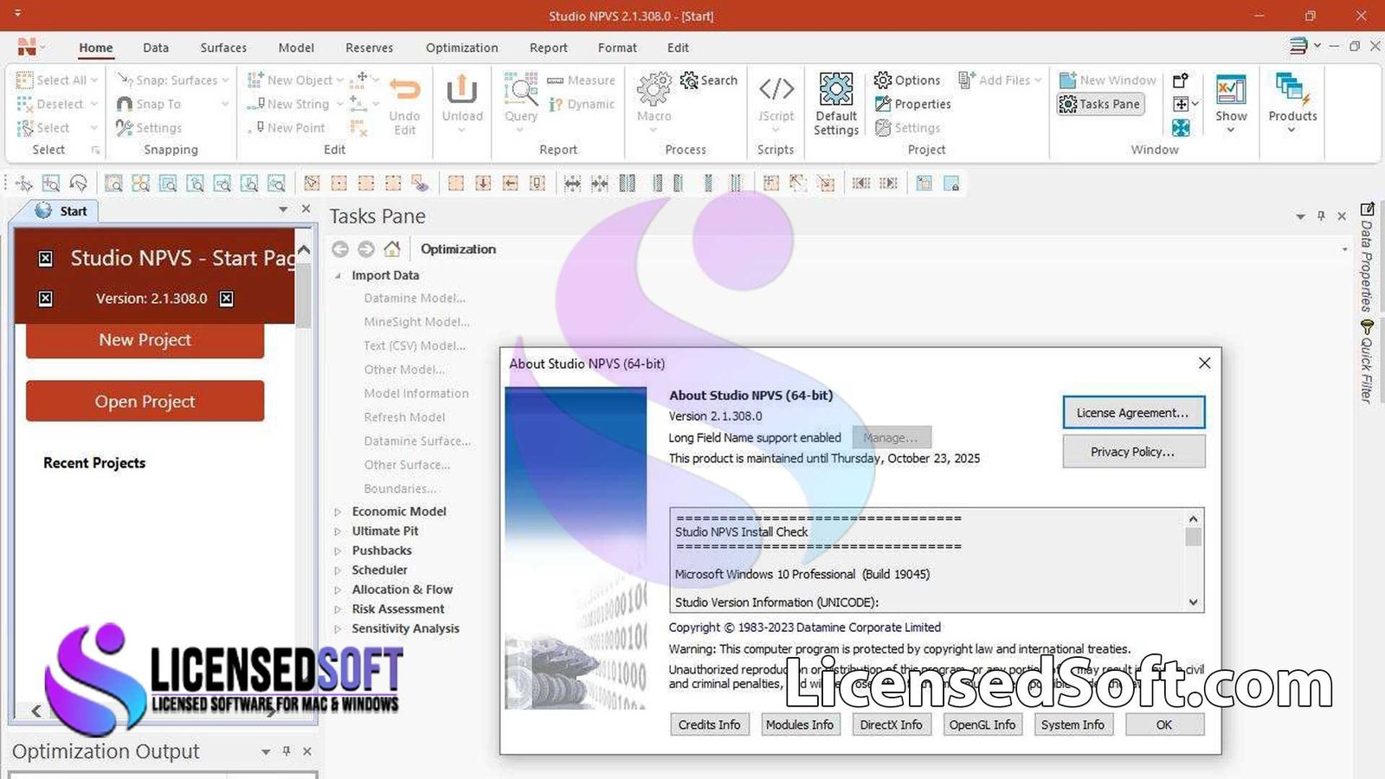Screen dimensions: 1385x779
Task: Click the Show window icon
Action: point(1231,89)
